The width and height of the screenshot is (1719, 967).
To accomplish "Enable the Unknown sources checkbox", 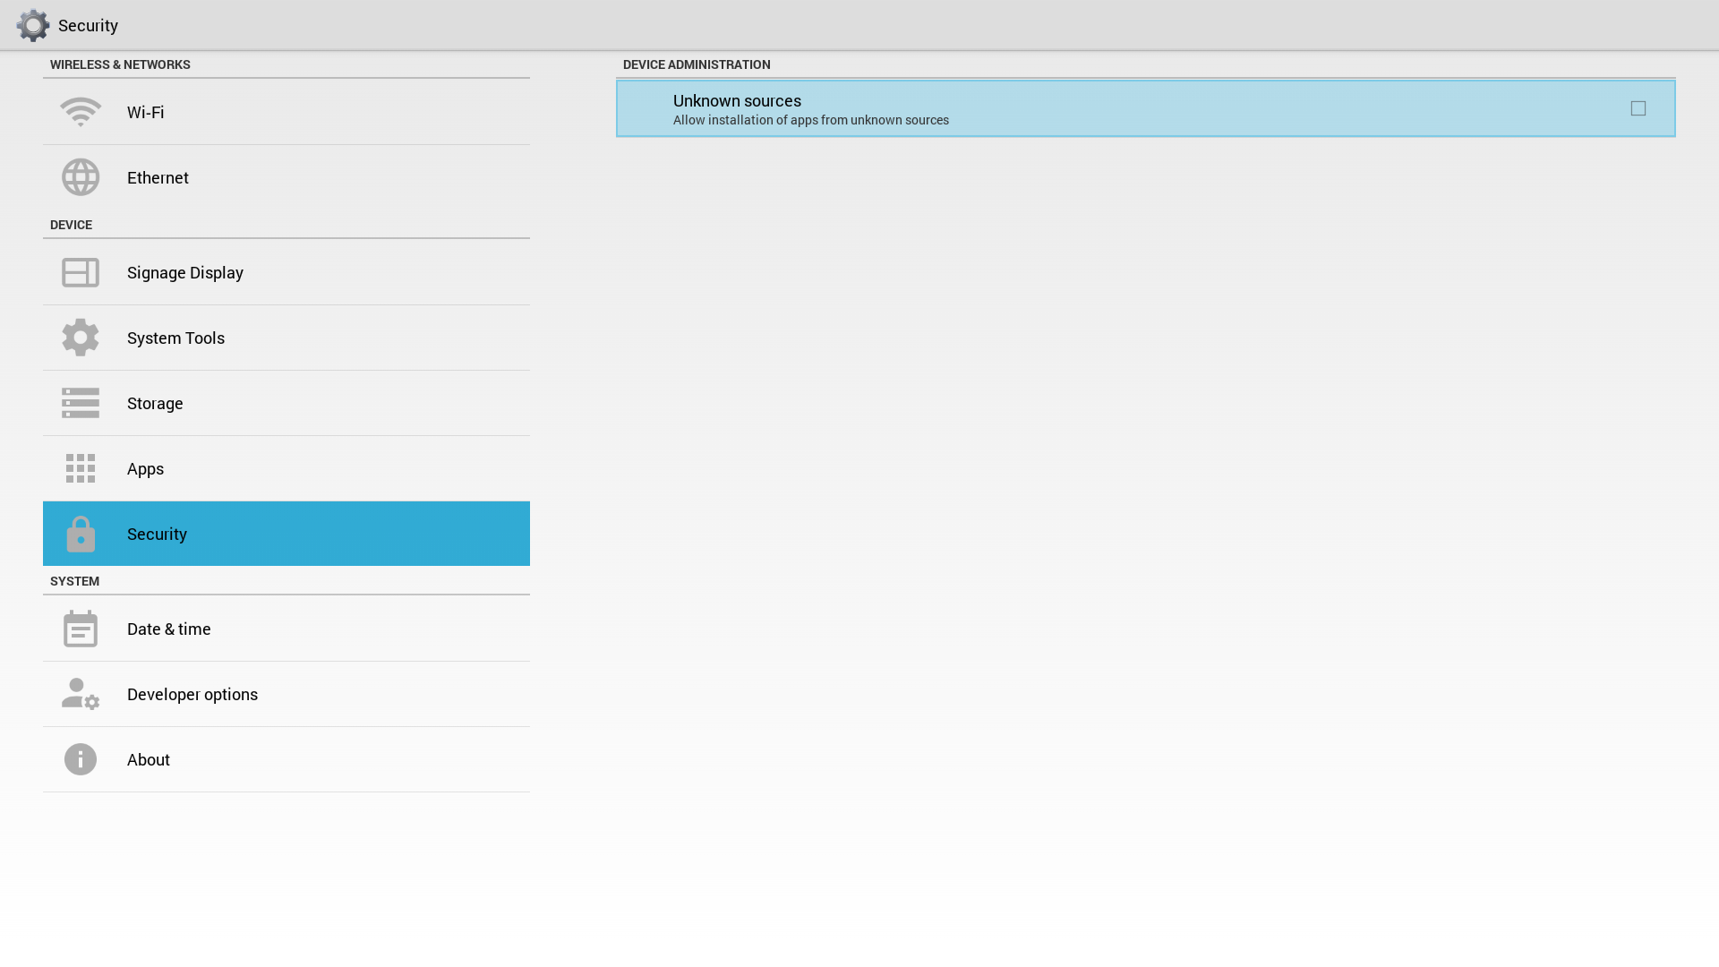I will 1638,108.
